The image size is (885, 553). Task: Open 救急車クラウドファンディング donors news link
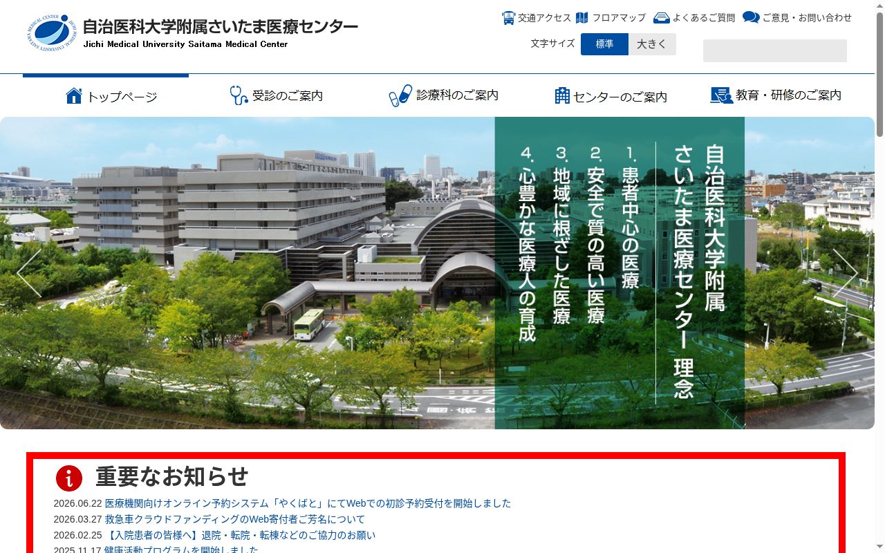(235, 519)
